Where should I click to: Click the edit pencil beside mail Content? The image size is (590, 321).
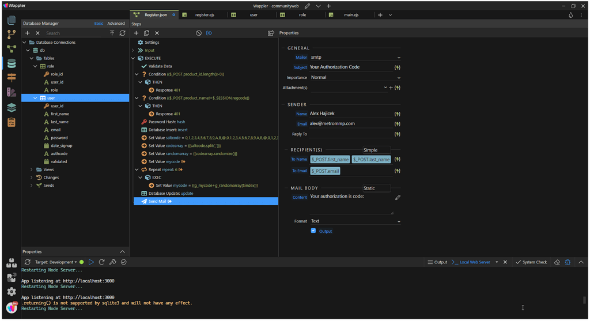(398, 197)
